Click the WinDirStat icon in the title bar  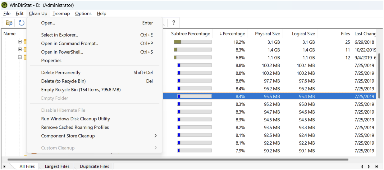5,5
